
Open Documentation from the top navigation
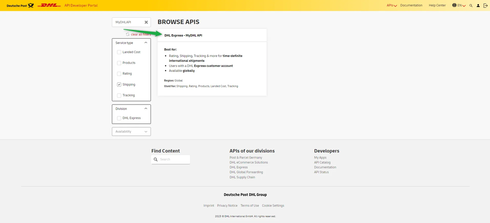click(x=411, y=5)
